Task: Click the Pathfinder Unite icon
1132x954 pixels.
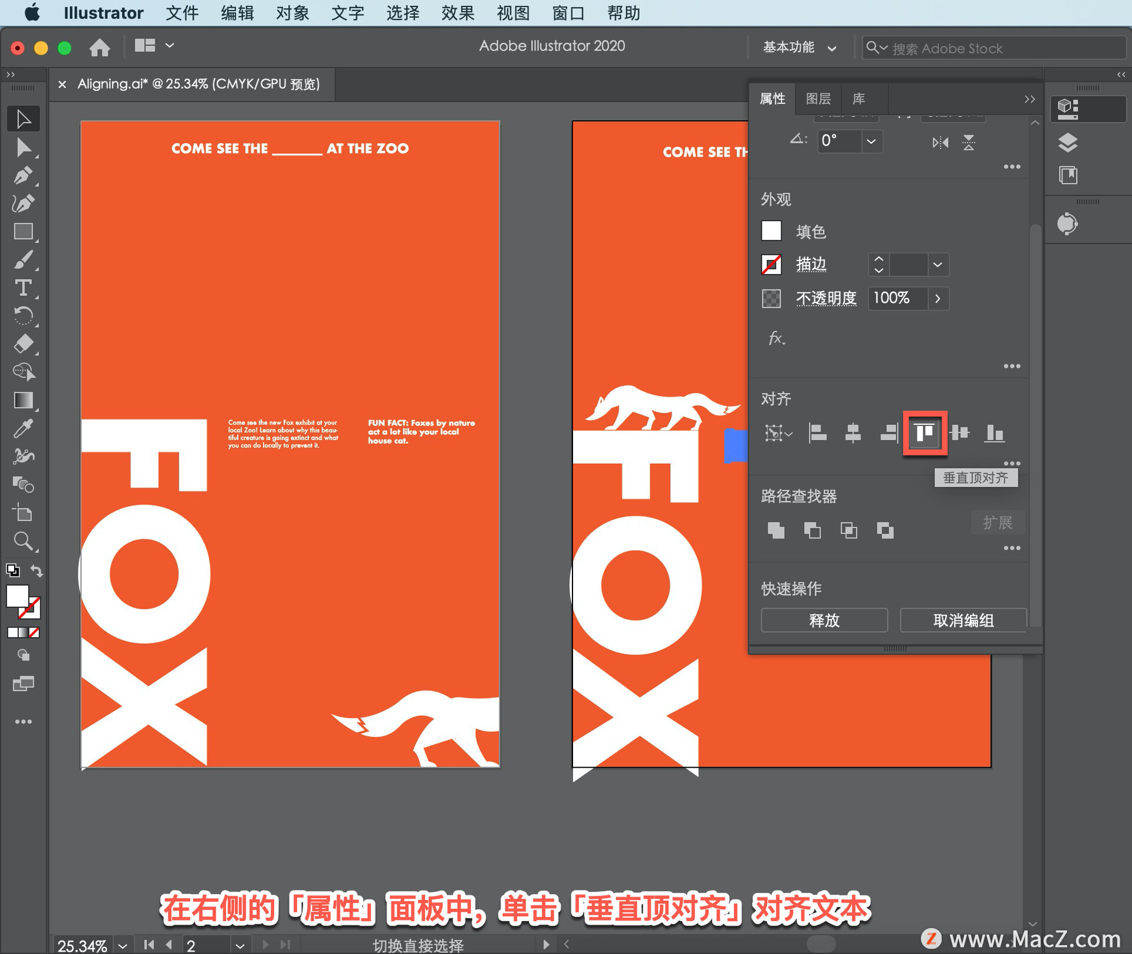Action: 776,530
